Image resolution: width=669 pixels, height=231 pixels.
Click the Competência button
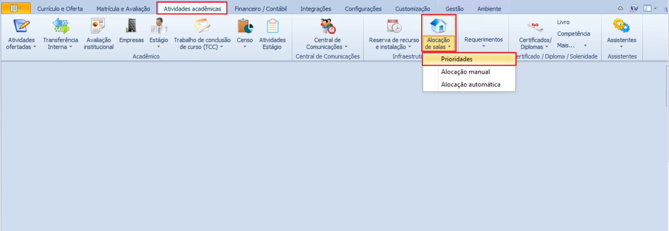573,34
